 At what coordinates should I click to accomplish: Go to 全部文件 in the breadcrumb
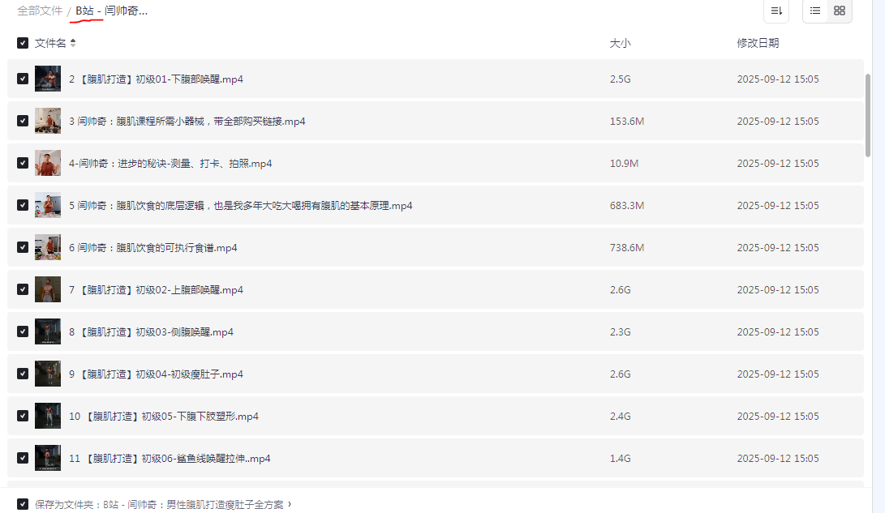pyautogui.click(x=40, y=11)
